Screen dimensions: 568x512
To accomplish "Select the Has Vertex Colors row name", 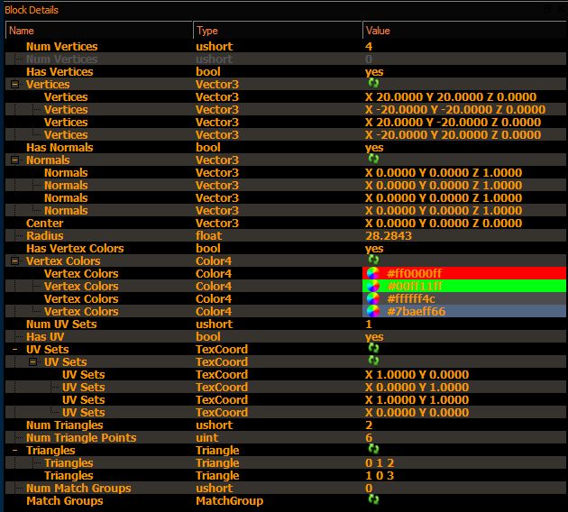I will (x=75, y=249).
